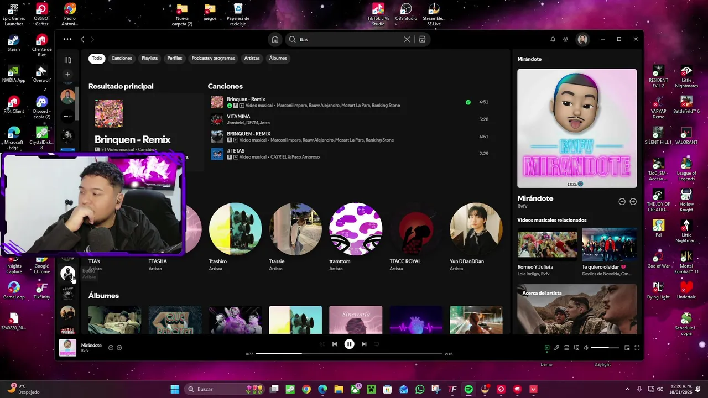Hide Mirándote with minus icon in player bar
Viewport: 708px width, 398px height.
(x=111, y=348)
